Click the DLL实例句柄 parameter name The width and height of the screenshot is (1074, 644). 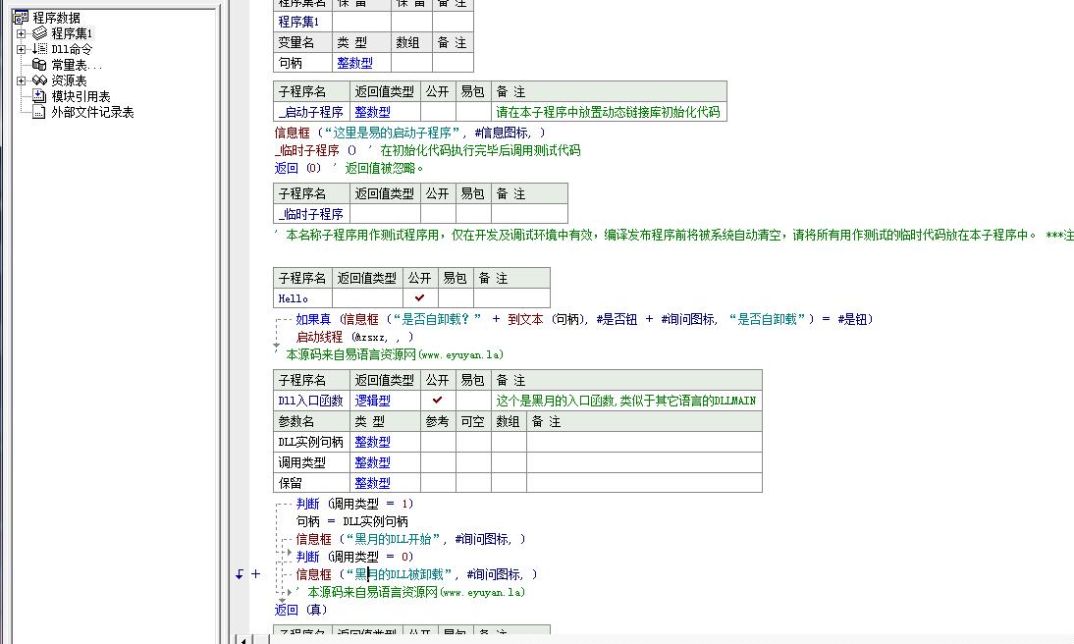pyautogui.click(x=311, y=442)
